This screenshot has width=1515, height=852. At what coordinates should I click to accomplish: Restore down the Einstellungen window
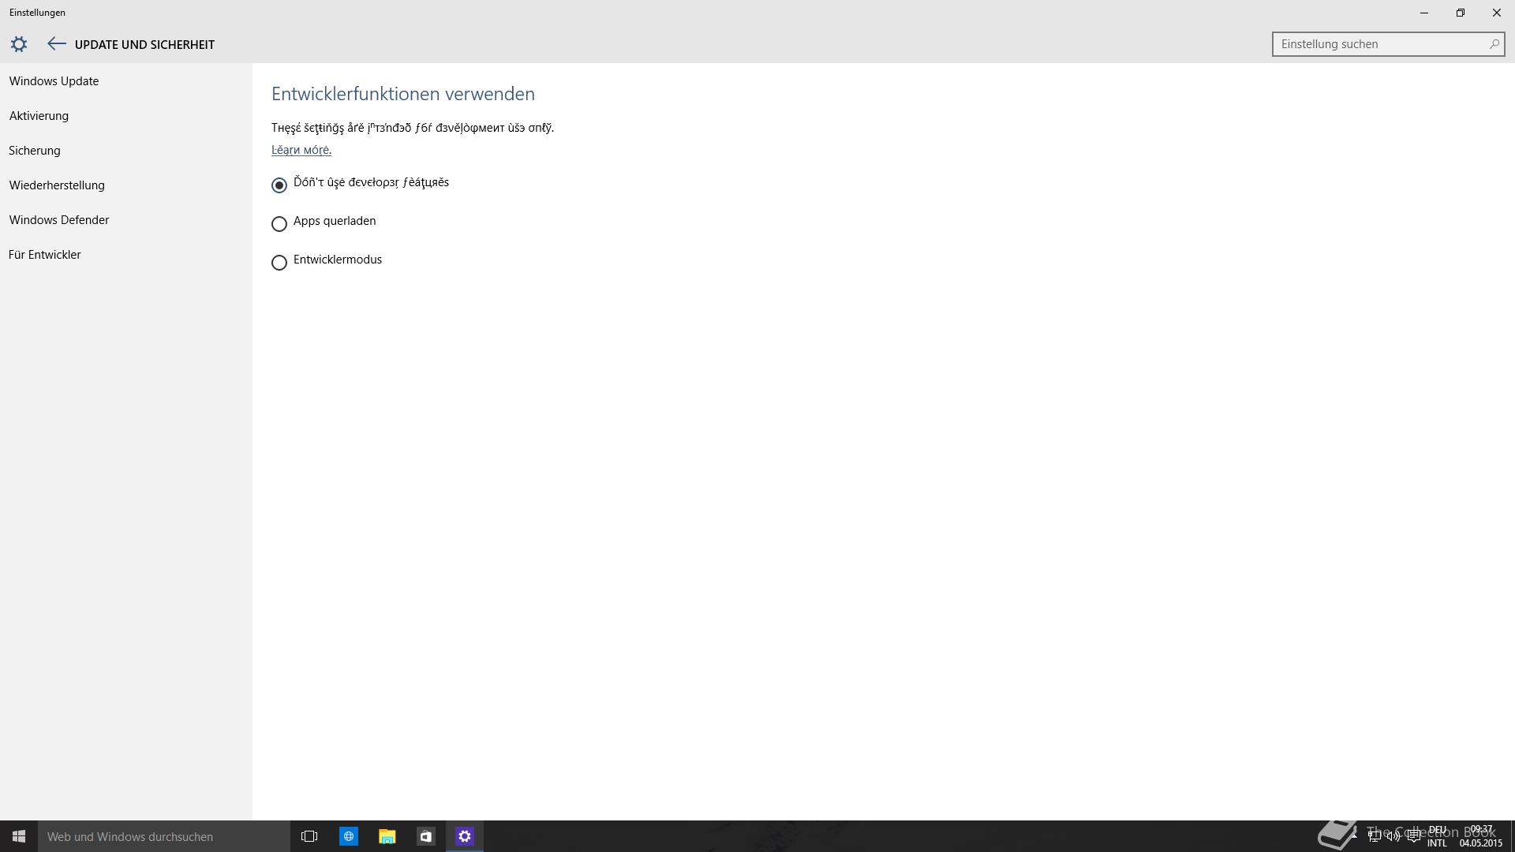click(x=1461, y=13)
